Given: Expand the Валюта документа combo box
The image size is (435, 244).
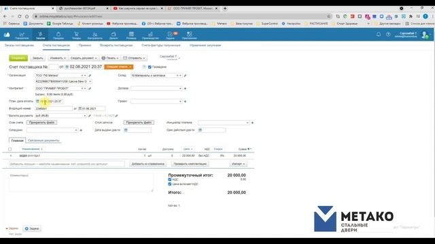Looking at the screenshot, I should click(84, 116).
